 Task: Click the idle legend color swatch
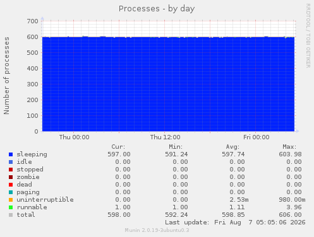coord(11,162)
